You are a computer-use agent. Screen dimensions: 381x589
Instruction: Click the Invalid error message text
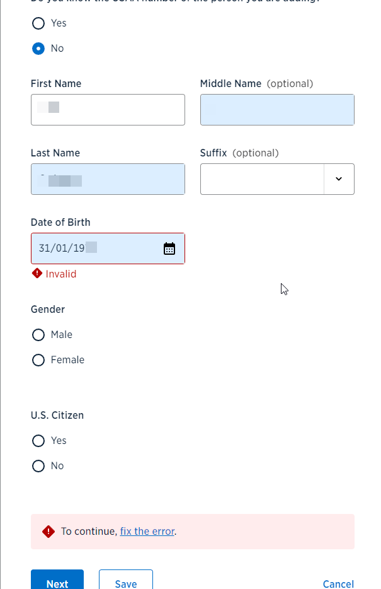(x=61, y=274)
